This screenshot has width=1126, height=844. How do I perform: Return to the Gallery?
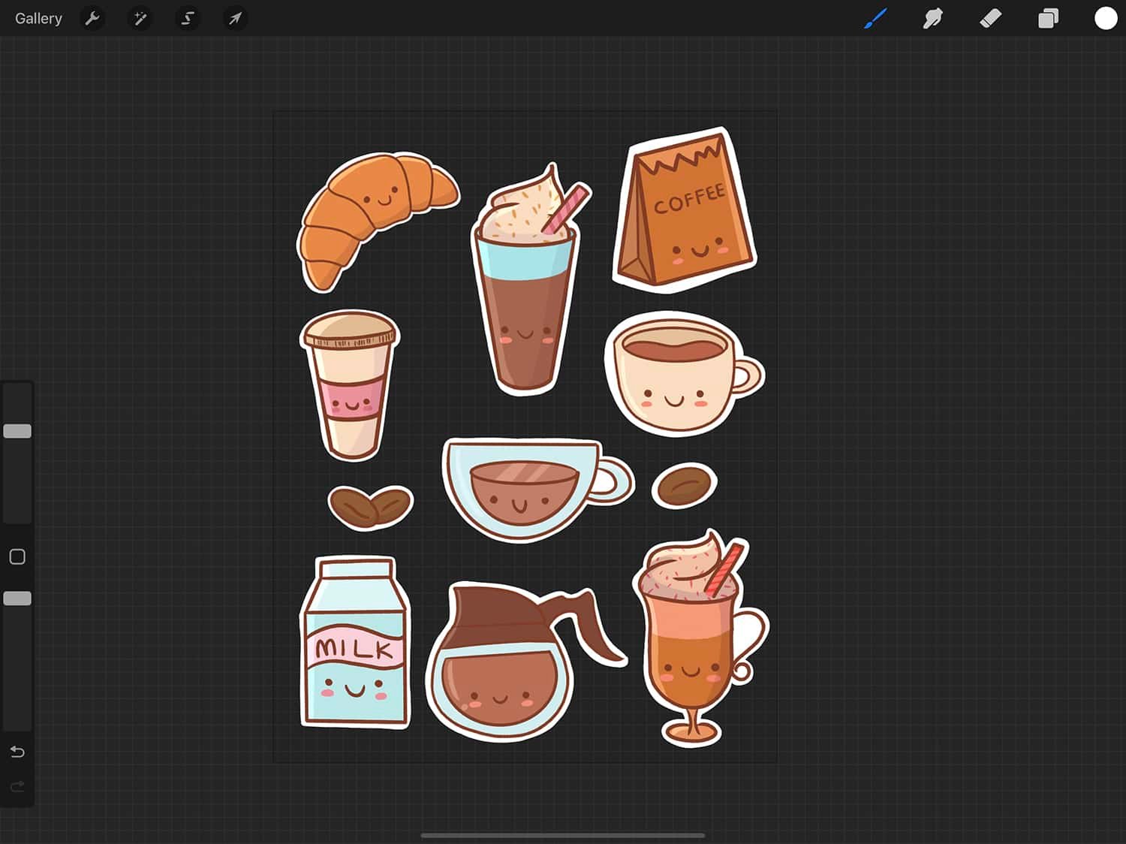(38, 18)
